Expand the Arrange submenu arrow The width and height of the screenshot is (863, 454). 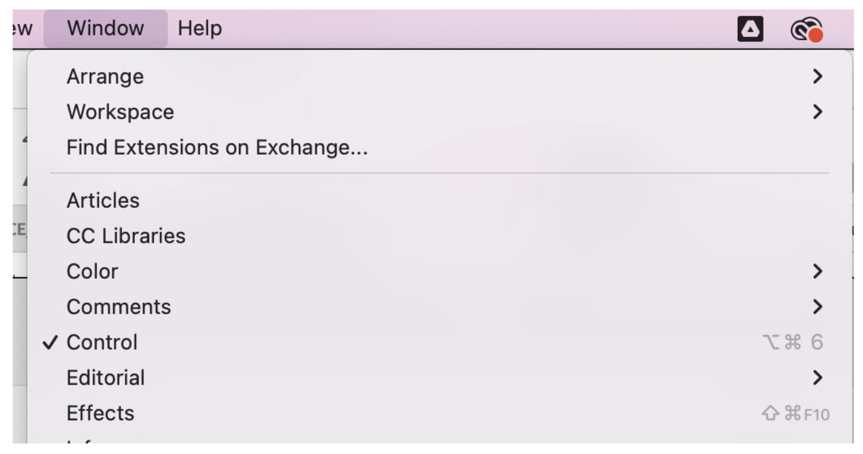click(x=817, y=77)
